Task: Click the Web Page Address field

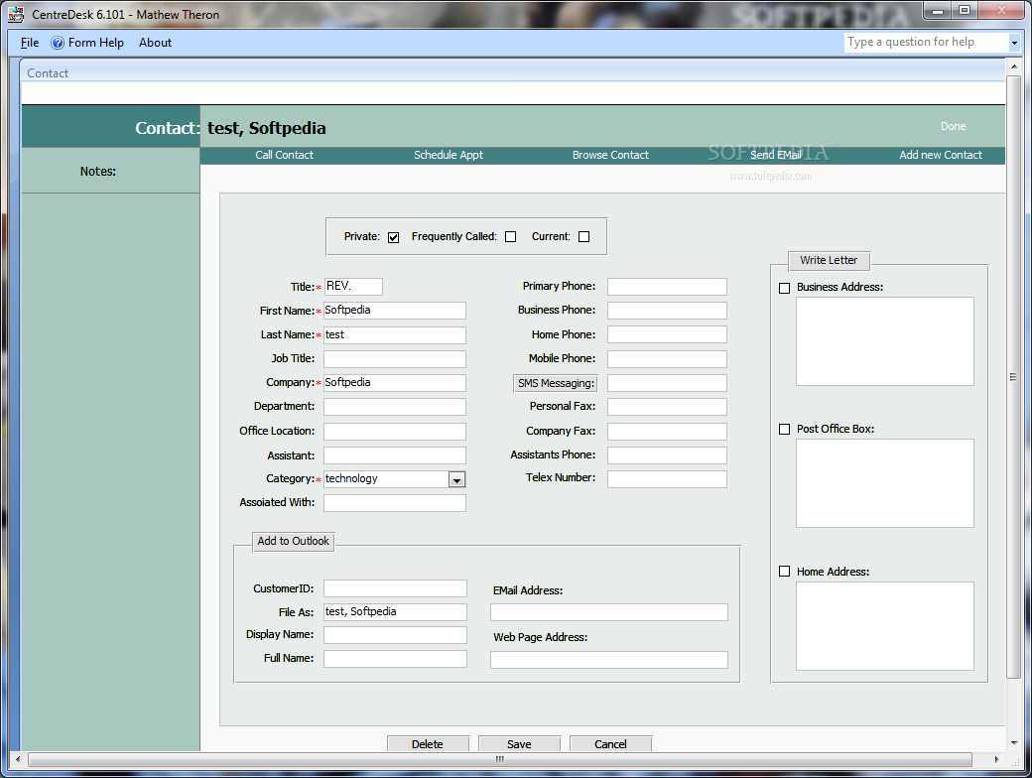Action: pos(609,660)
